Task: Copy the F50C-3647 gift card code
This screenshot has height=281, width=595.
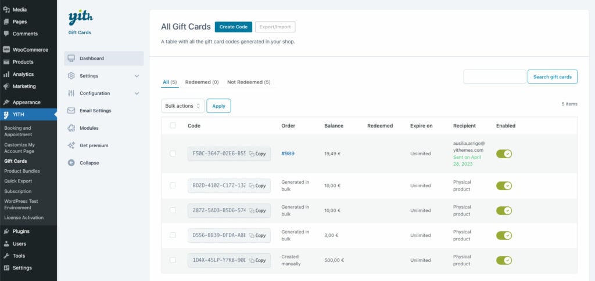Action: 257,154
